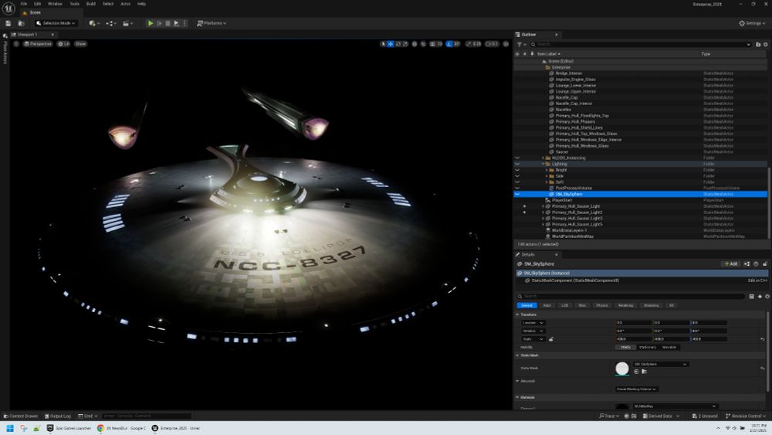Click SM_SkySphere static mesh thumbnail
The width and height of the screenshot is (772, 435).
click(621, 368)
